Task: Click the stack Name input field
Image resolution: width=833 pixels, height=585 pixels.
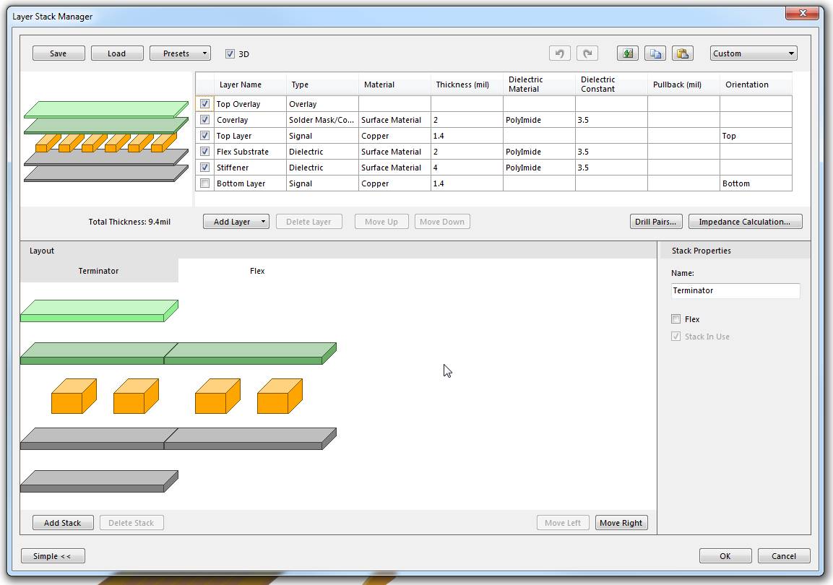Action: click(x=735, y=290)
